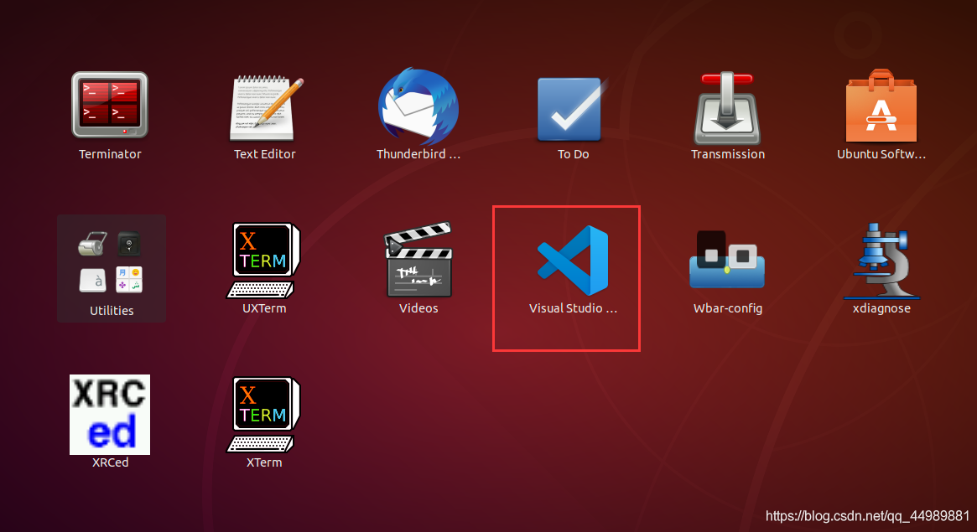Click the Transmission label

click(728, 153)
